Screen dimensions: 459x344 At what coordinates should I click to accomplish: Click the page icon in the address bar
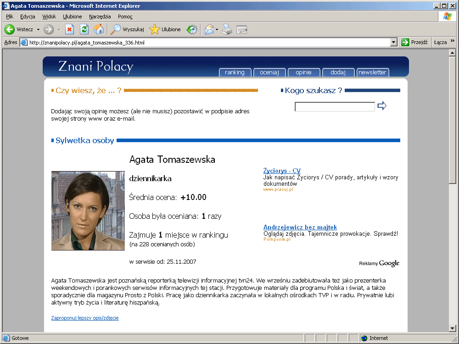coord(24,42)
